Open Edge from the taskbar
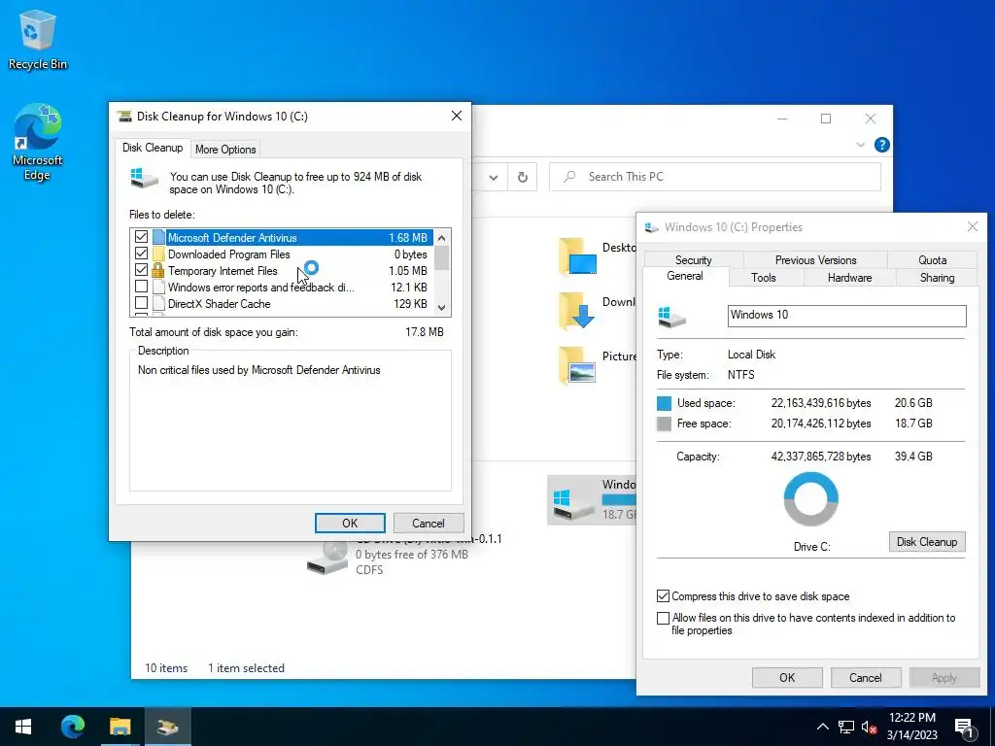 point(72,727)
